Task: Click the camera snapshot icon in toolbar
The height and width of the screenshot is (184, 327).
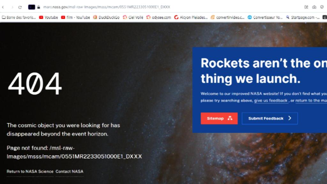Action: coord(314,7)
